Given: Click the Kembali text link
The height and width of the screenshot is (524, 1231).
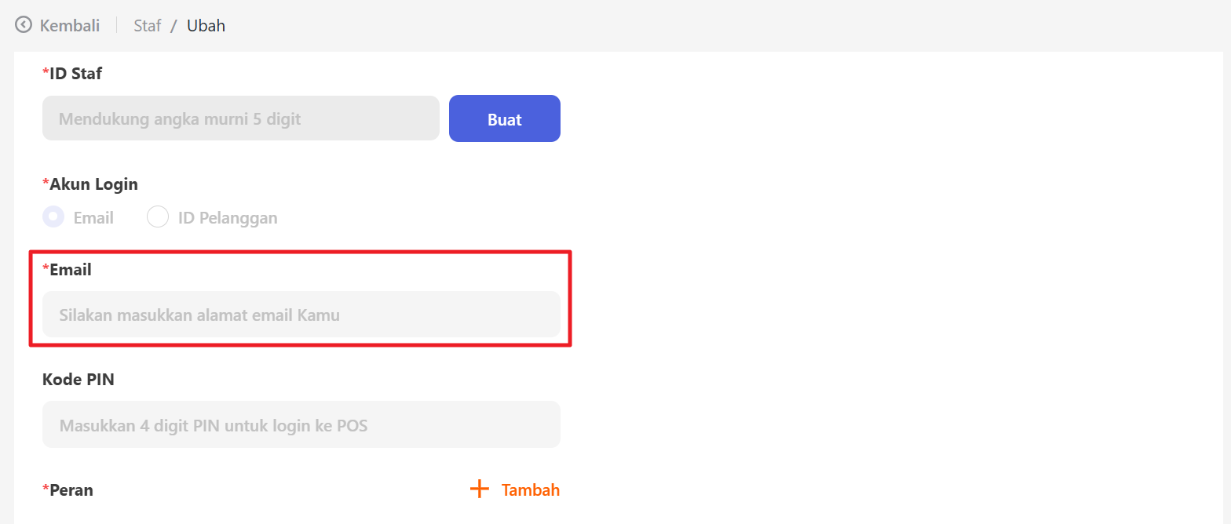Looking at the screenshot, I should pyautogui.click(x=70, y=25).
